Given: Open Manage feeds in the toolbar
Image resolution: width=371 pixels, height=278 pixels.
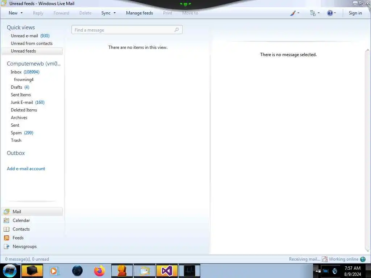Looking at the screenshot, I should click(139, 13).
